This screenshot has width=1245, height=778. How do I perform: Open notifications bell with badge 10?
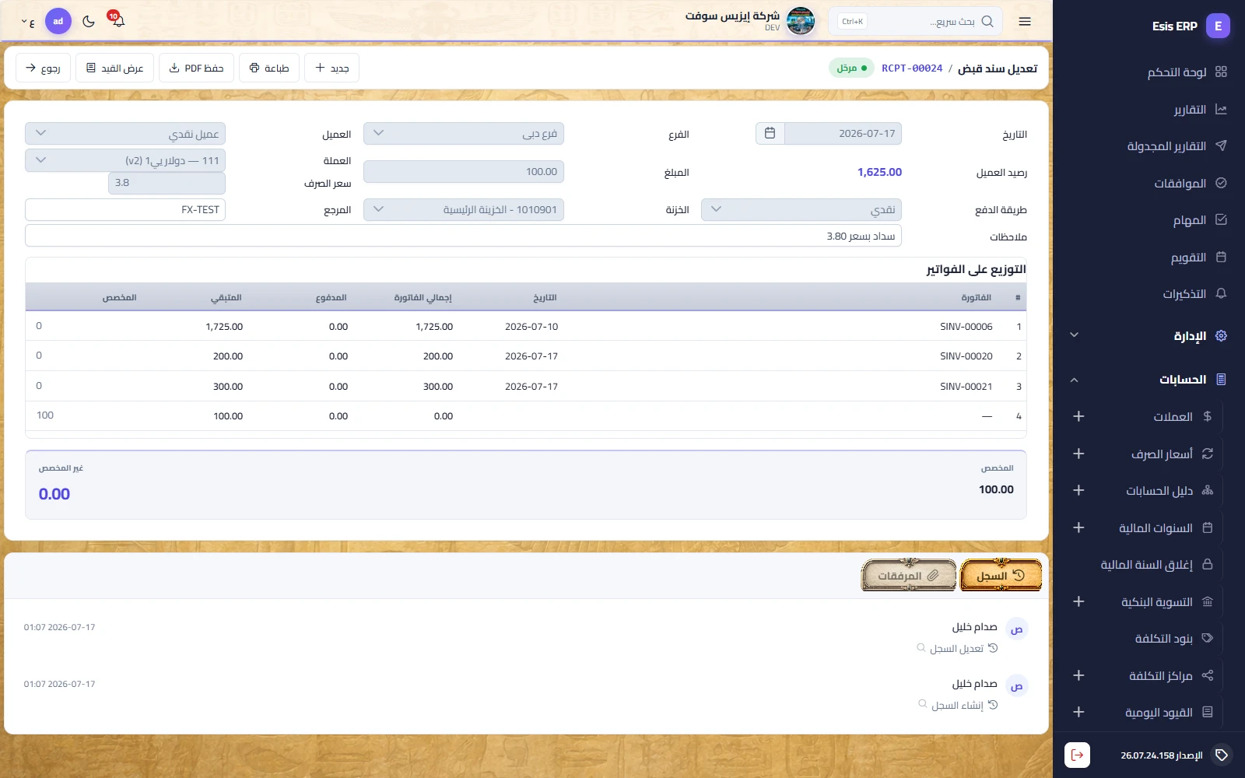coord(117,20)
